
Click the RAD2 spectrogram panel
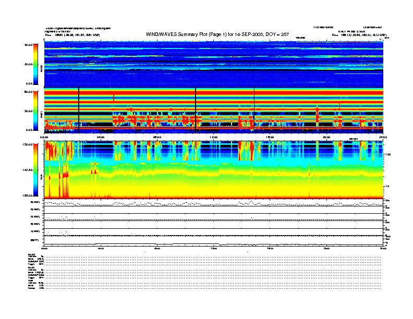214,64
